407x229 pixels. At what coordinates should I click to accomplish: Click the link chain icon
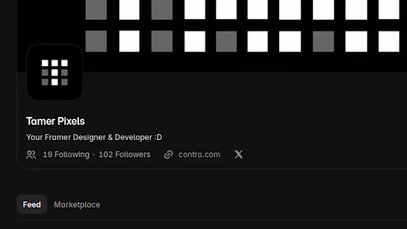click(168, 155)
